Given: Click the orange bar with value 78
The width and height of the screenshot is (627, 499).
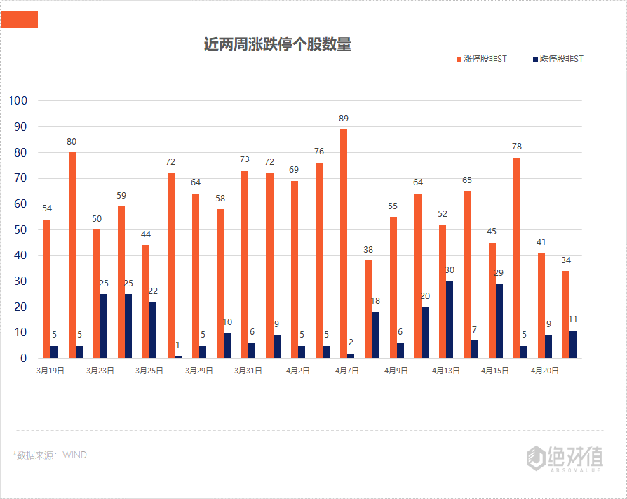Looking at the screenshot, I should tap(517, 258).
